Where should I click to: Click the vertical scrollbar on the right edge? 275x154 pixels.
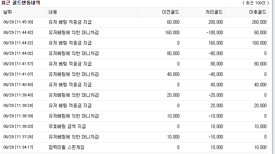273,77
